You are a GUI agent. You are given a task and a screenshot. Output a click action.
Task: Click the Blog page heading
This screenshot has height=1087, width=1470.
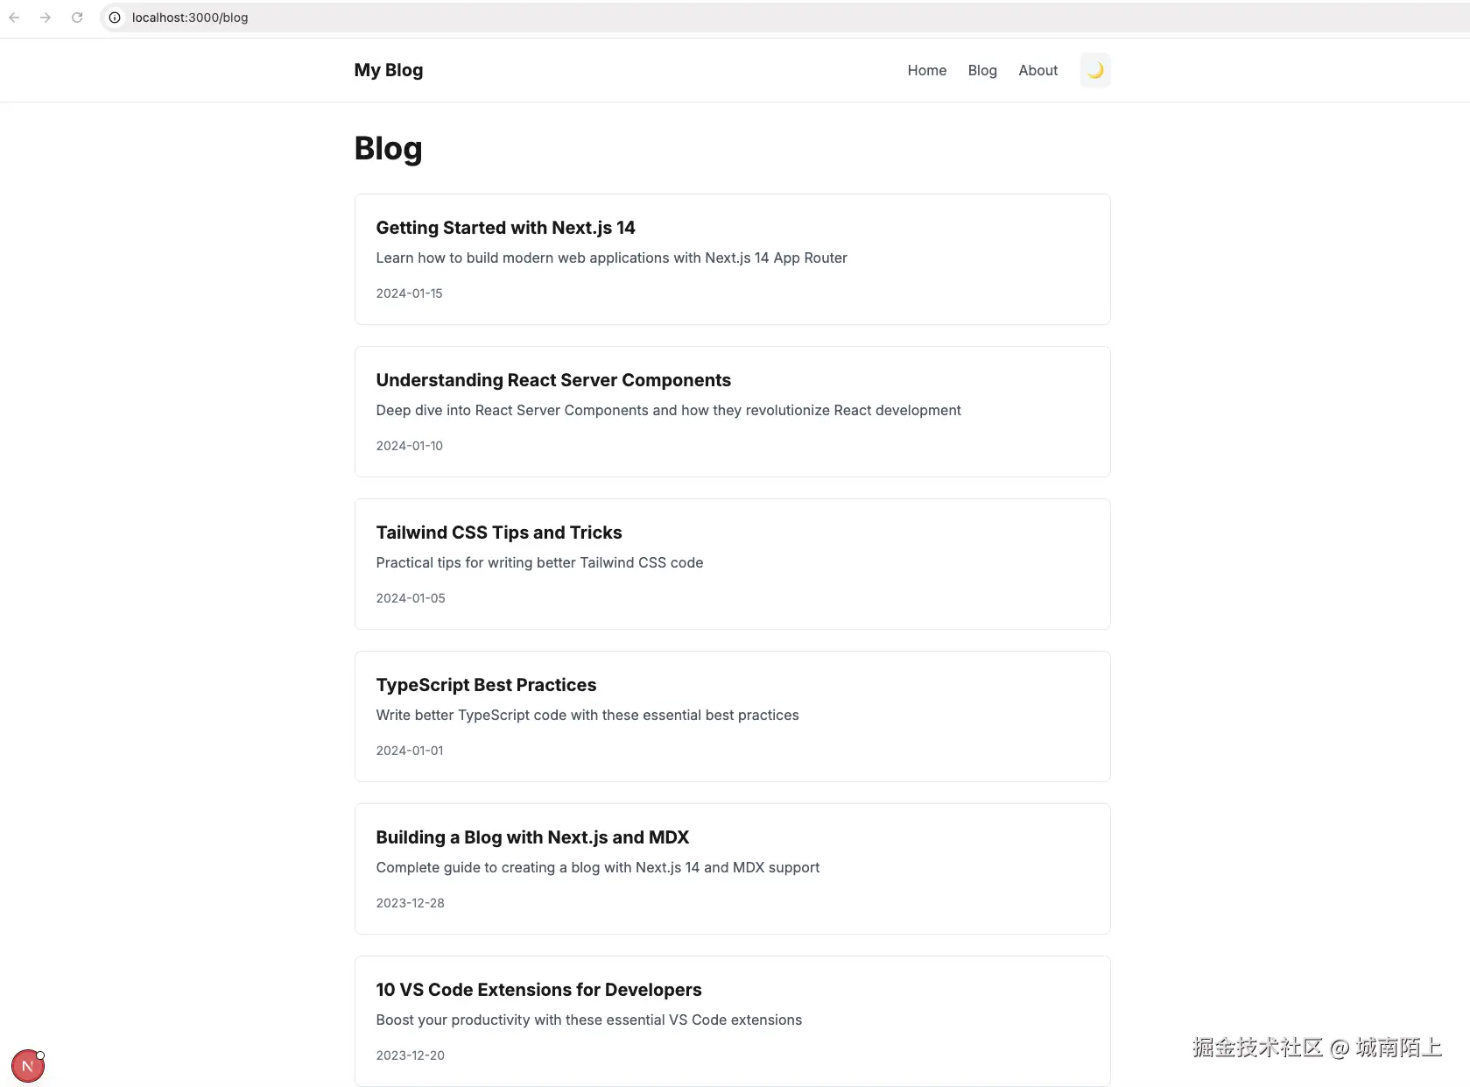(x=388, y=149)
